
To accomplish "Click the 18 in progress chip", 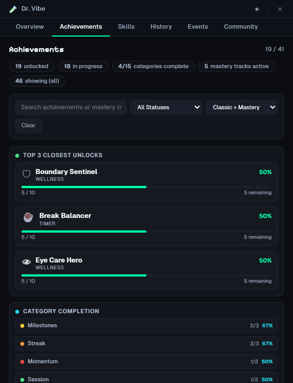I will [83, 66].
